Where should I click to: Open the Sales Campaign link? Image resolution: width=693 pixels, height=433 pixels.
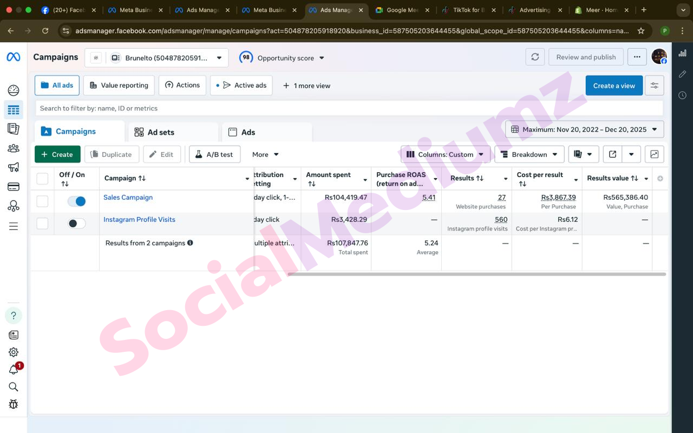point(128,198)
